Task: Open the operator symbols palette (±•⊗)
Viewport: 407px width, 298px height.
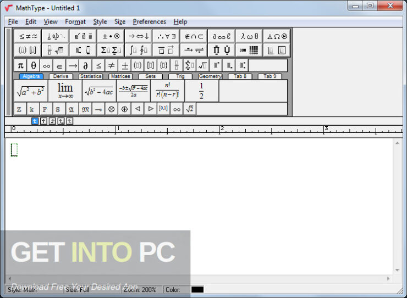Action: coord(111,36)
